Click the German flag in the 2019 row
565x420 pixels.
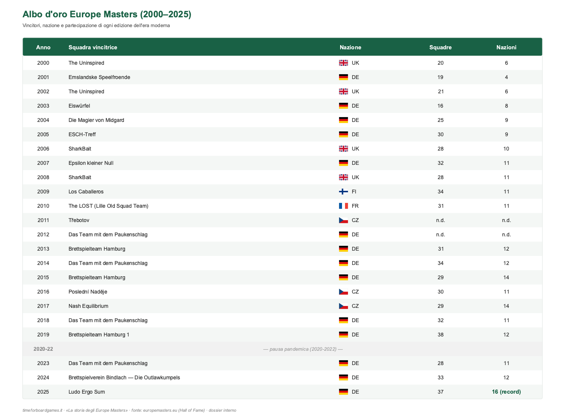343,335
